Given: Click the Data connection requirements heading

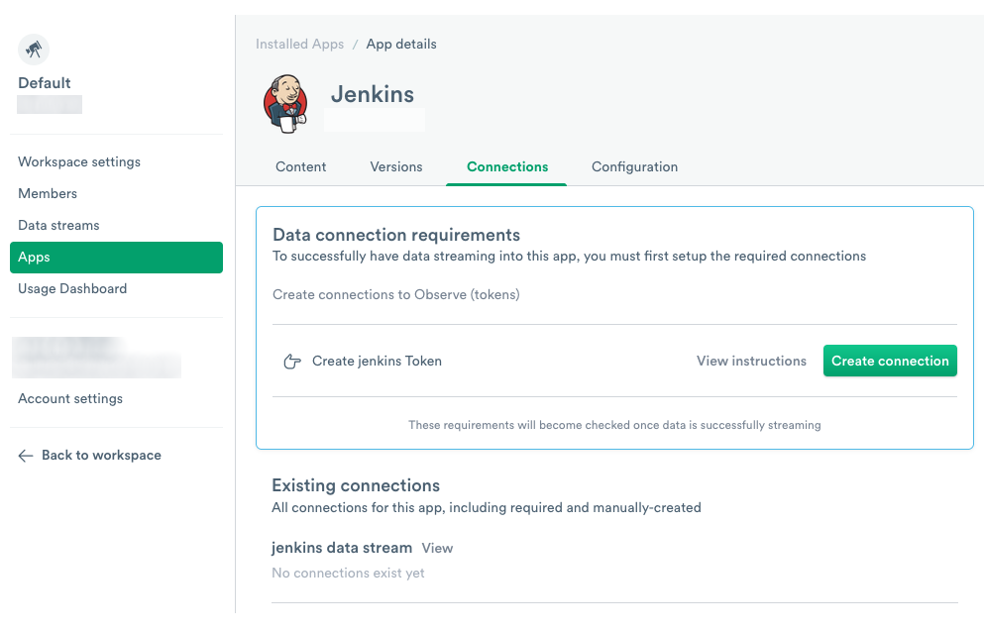Looking at the screenshot, I should [396, 235].
